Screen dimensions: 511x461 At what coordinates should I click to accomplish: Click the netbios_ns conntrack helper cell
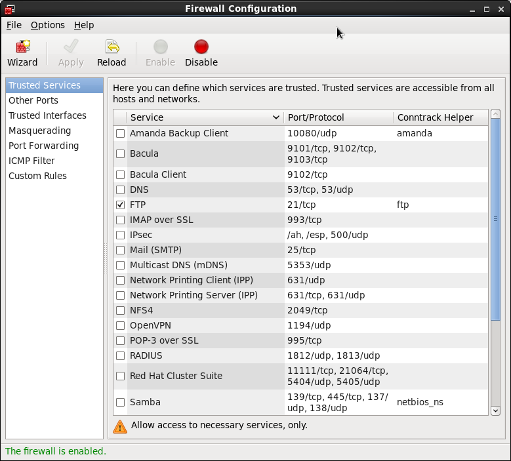420,403
